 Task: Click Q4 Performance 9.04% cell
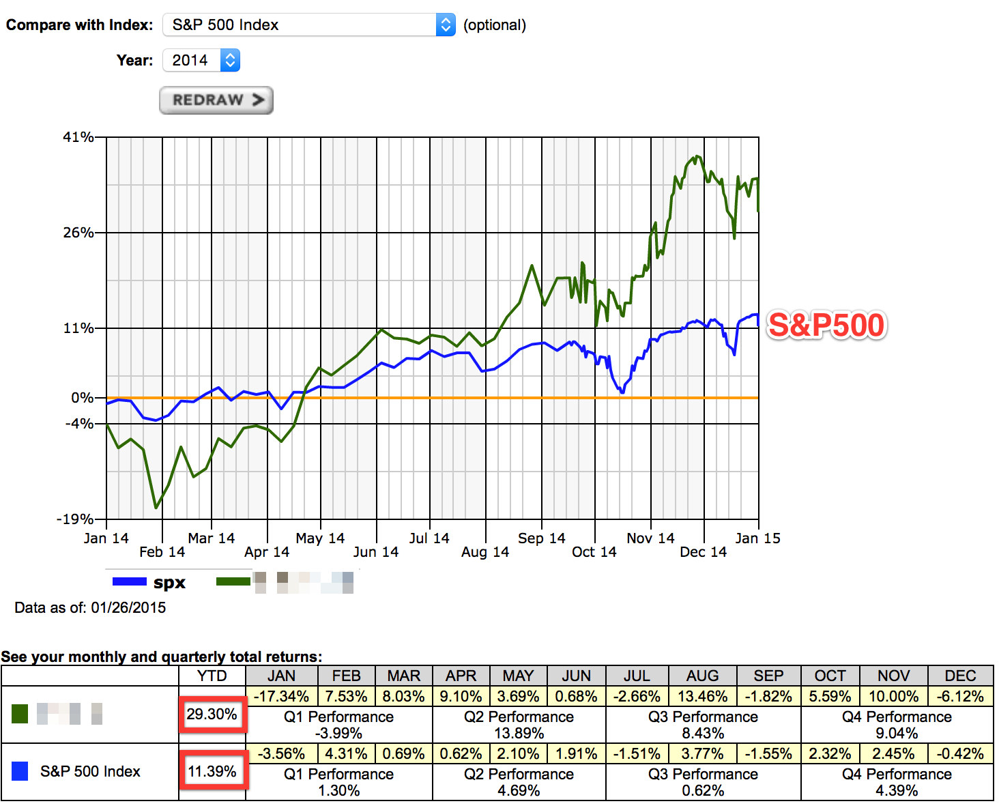tap(897, 725)
